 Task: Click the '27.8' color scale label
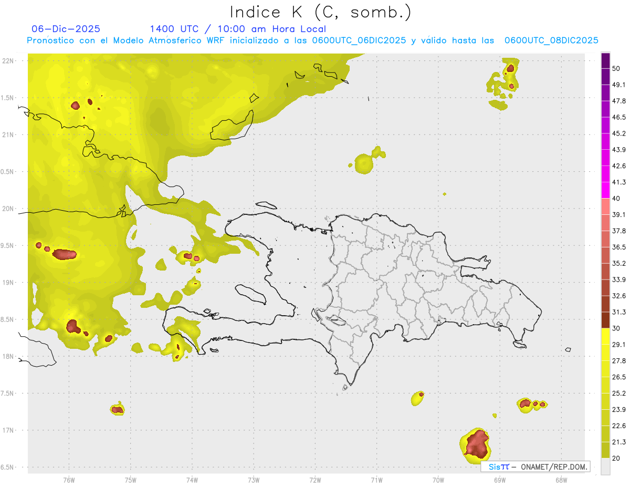pos(618,361)
